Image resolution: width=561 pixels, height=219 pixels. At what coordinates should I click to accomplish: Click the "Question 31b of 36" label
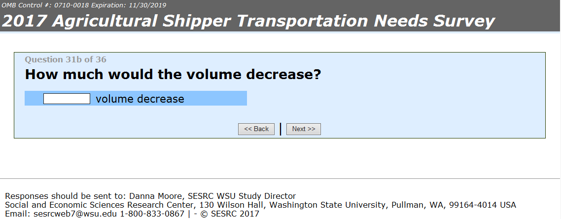pos(66,60)
